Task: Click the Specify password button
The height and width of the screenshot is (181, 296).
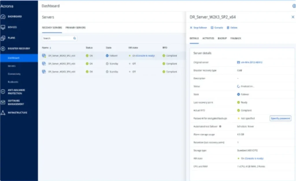Action: pos(280,118)
